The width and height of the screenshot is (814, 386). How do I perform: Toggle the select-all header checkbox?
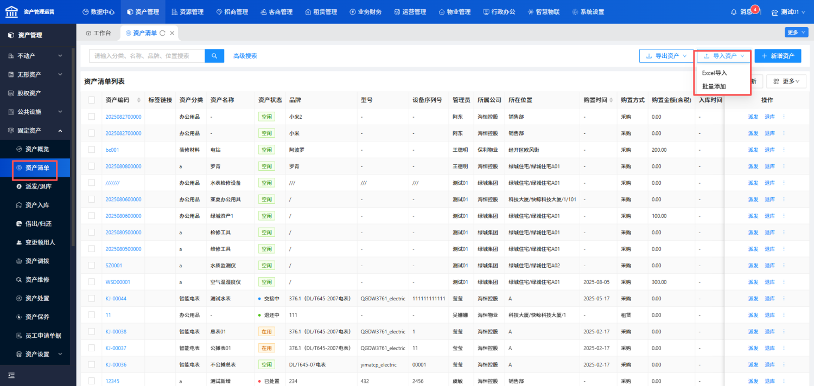click(92, 100)
